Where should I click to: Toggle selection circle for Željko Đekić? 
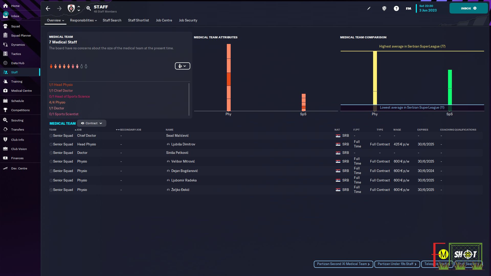pyautogui.click(x=51, y=190)
